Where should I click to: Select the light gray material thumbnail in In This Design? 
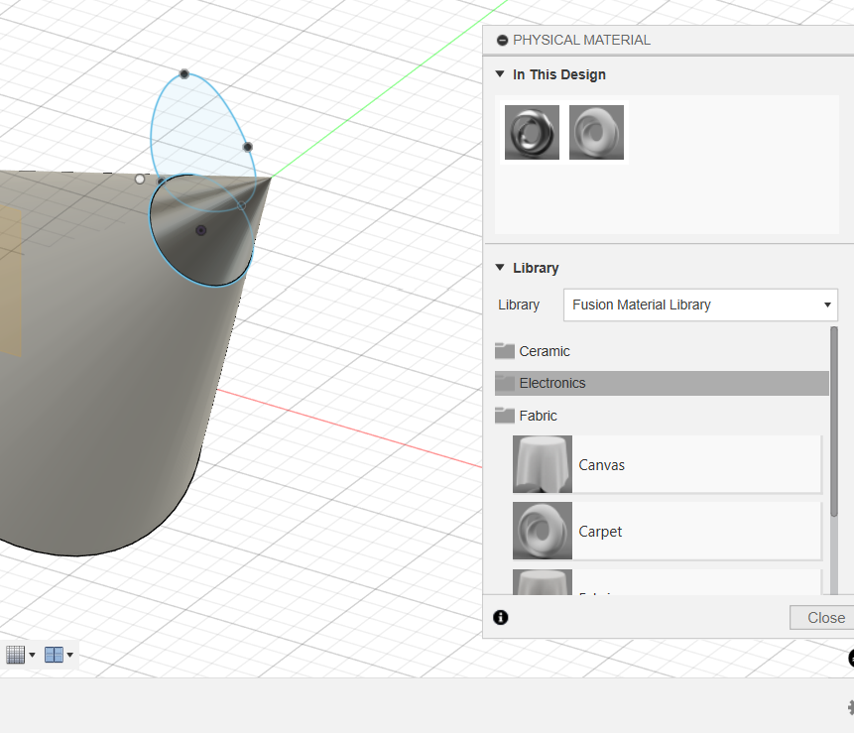(x=596, y=132)
